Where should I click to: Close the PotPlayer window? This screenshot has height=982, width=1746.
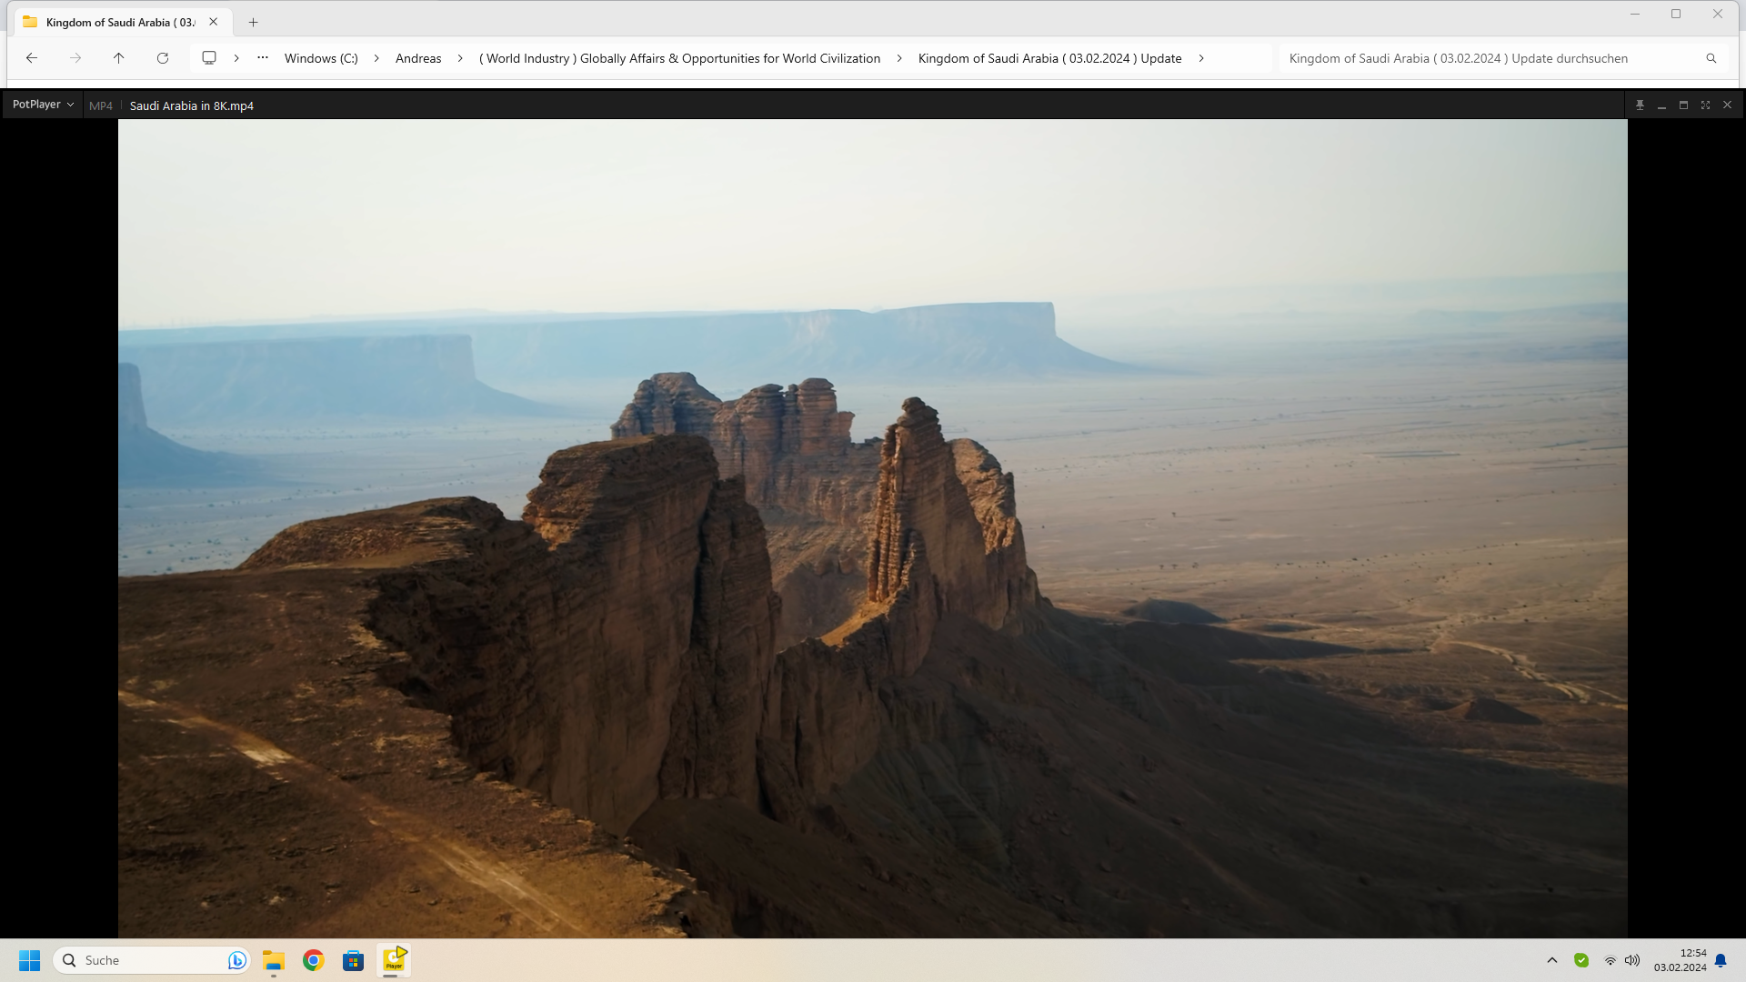coord(1727,105)
